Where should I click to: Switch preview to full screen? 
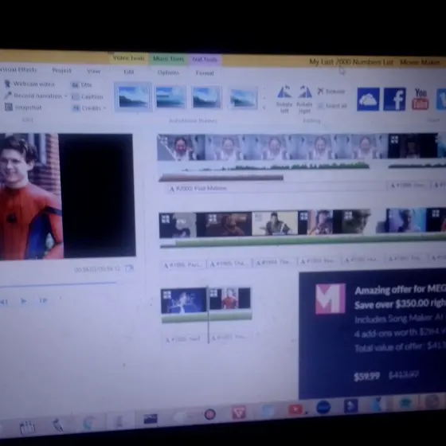(129, 268)
